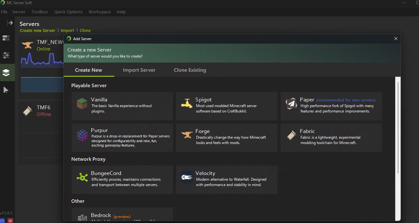This screenshot has width=419, height=223.
Task: Click the Online status of TMF_NEW server
Action: [x=43, y=49]
